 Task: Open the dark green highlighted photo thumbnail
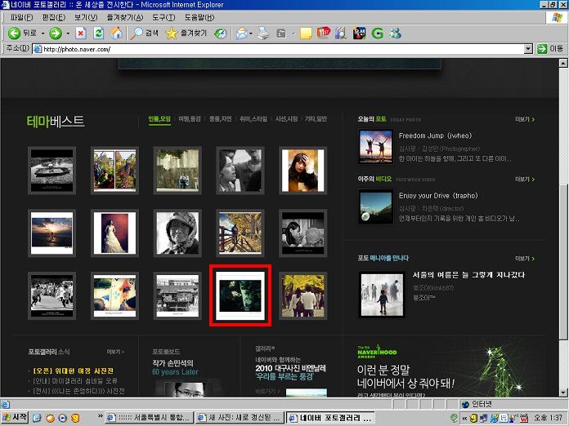[x=240, y=295]
